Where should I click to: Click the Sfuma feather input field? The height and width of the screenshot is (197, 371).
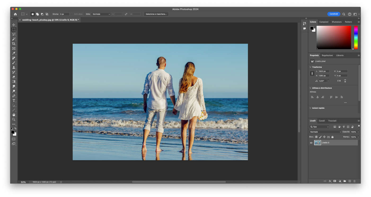coord(64,14)
